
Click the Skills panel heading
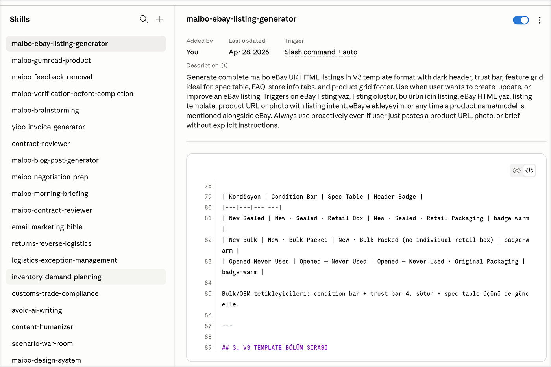[x=20, y=19]
